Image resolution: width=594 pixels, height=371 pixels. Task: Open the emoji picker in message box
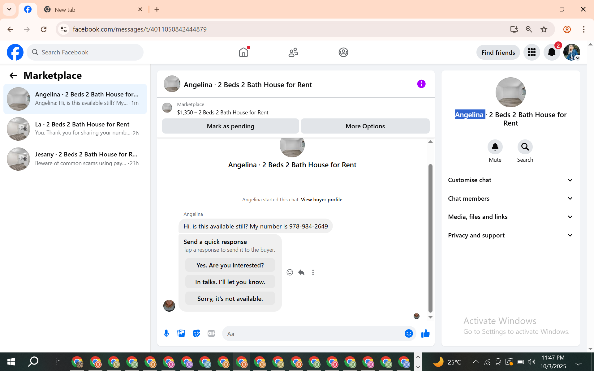[409, 334]
